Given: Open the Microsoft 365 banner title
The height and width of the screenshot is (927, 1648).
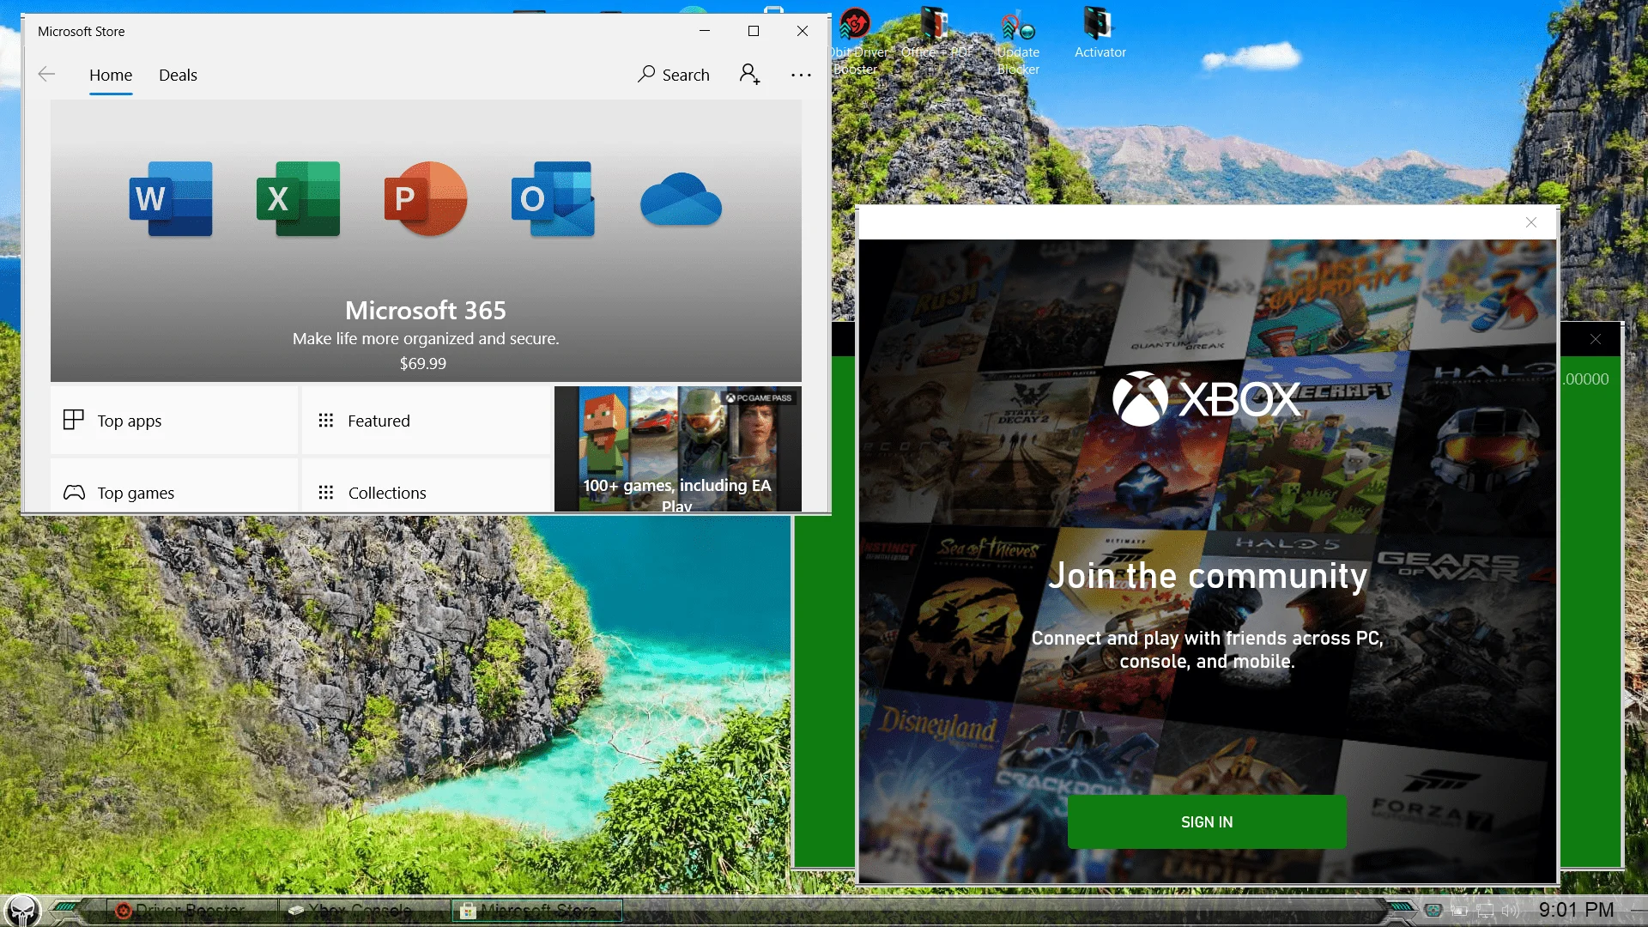Looking at the screenshot, I should click(x=426, y=310).
